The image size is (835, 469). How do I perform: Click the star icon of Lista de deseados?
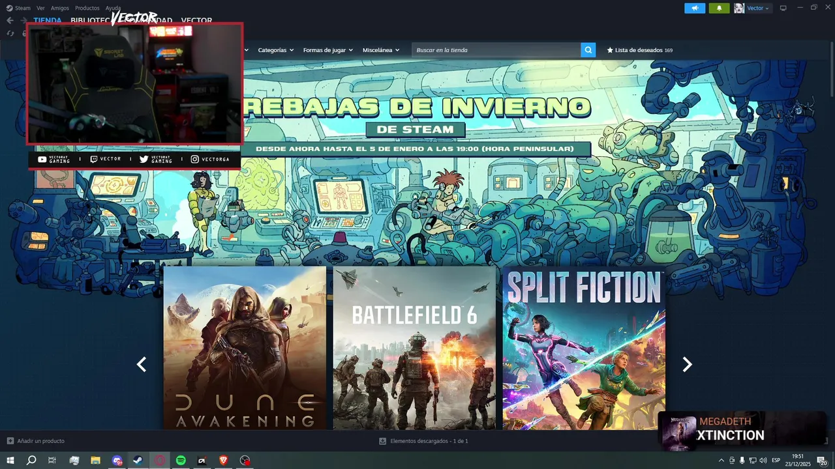(610, 50)
